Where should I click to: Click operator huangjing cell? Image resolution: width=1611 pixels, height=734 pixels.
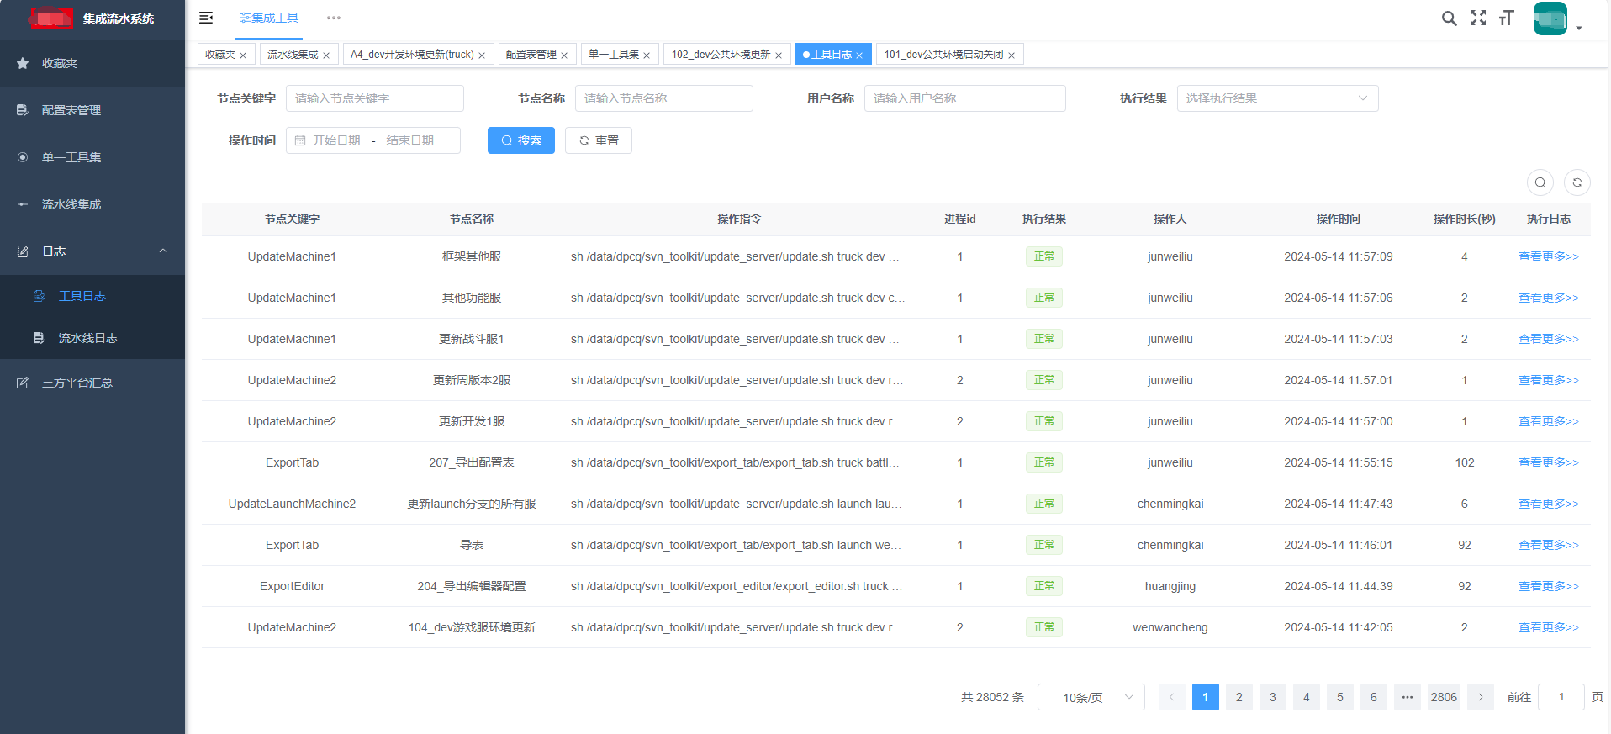(1170, 586)
